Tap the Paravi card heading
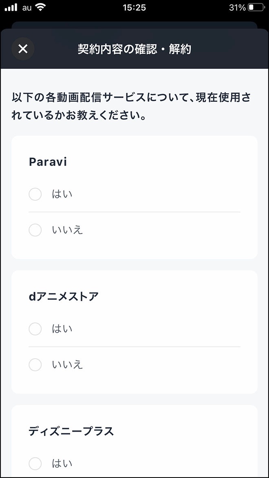The image size is (269, 478). click(48, 162)
